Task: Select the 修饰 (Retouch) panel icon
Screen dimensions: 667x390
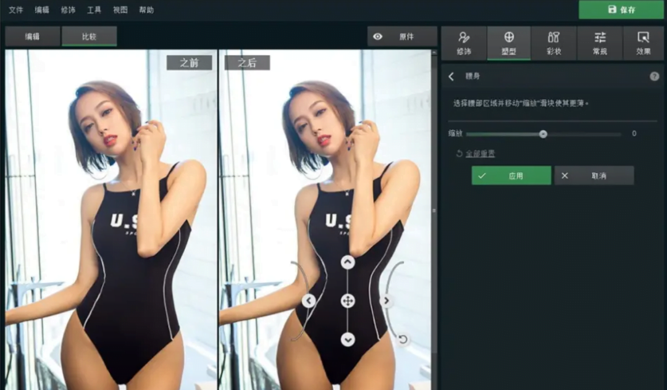Action: 464,43
